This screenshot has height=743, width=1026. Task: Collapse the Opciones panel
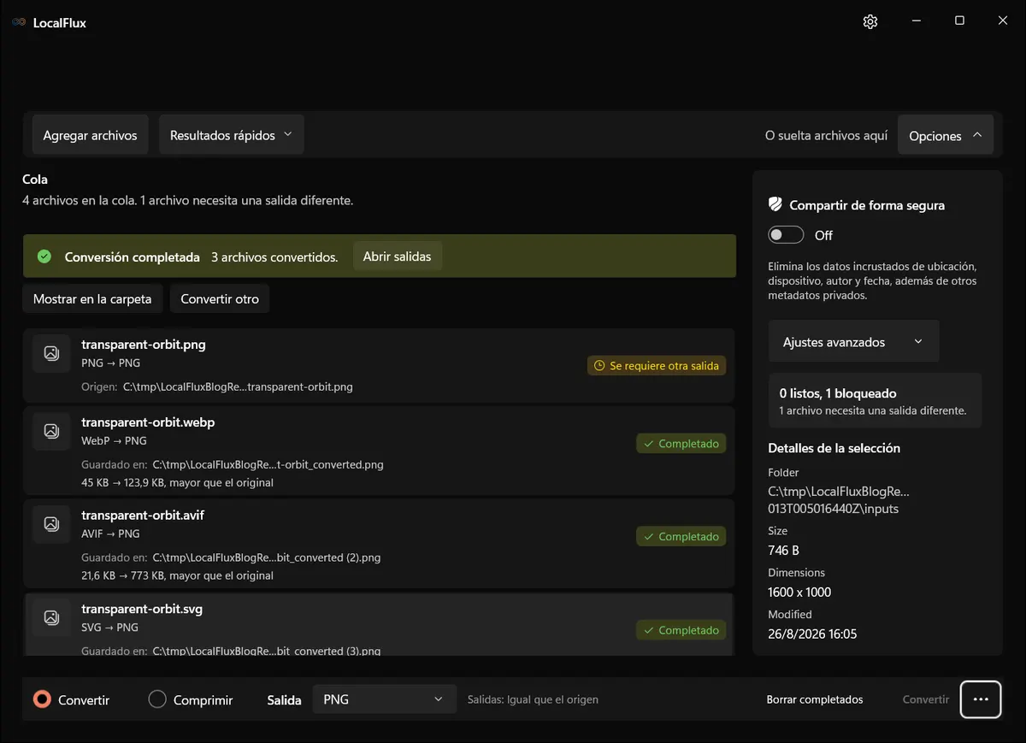[946, 135]
